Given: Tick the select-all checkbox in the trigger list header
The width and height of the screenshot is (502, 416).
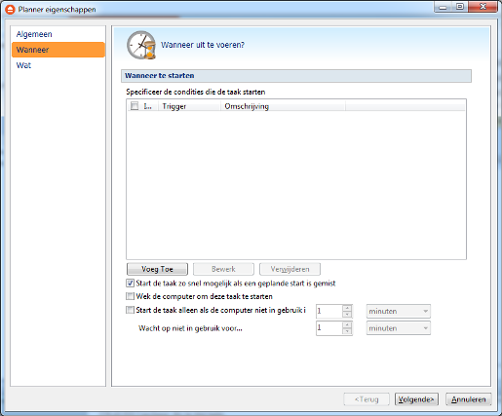Looking at the screenshot, I should (x=135, y=106).
